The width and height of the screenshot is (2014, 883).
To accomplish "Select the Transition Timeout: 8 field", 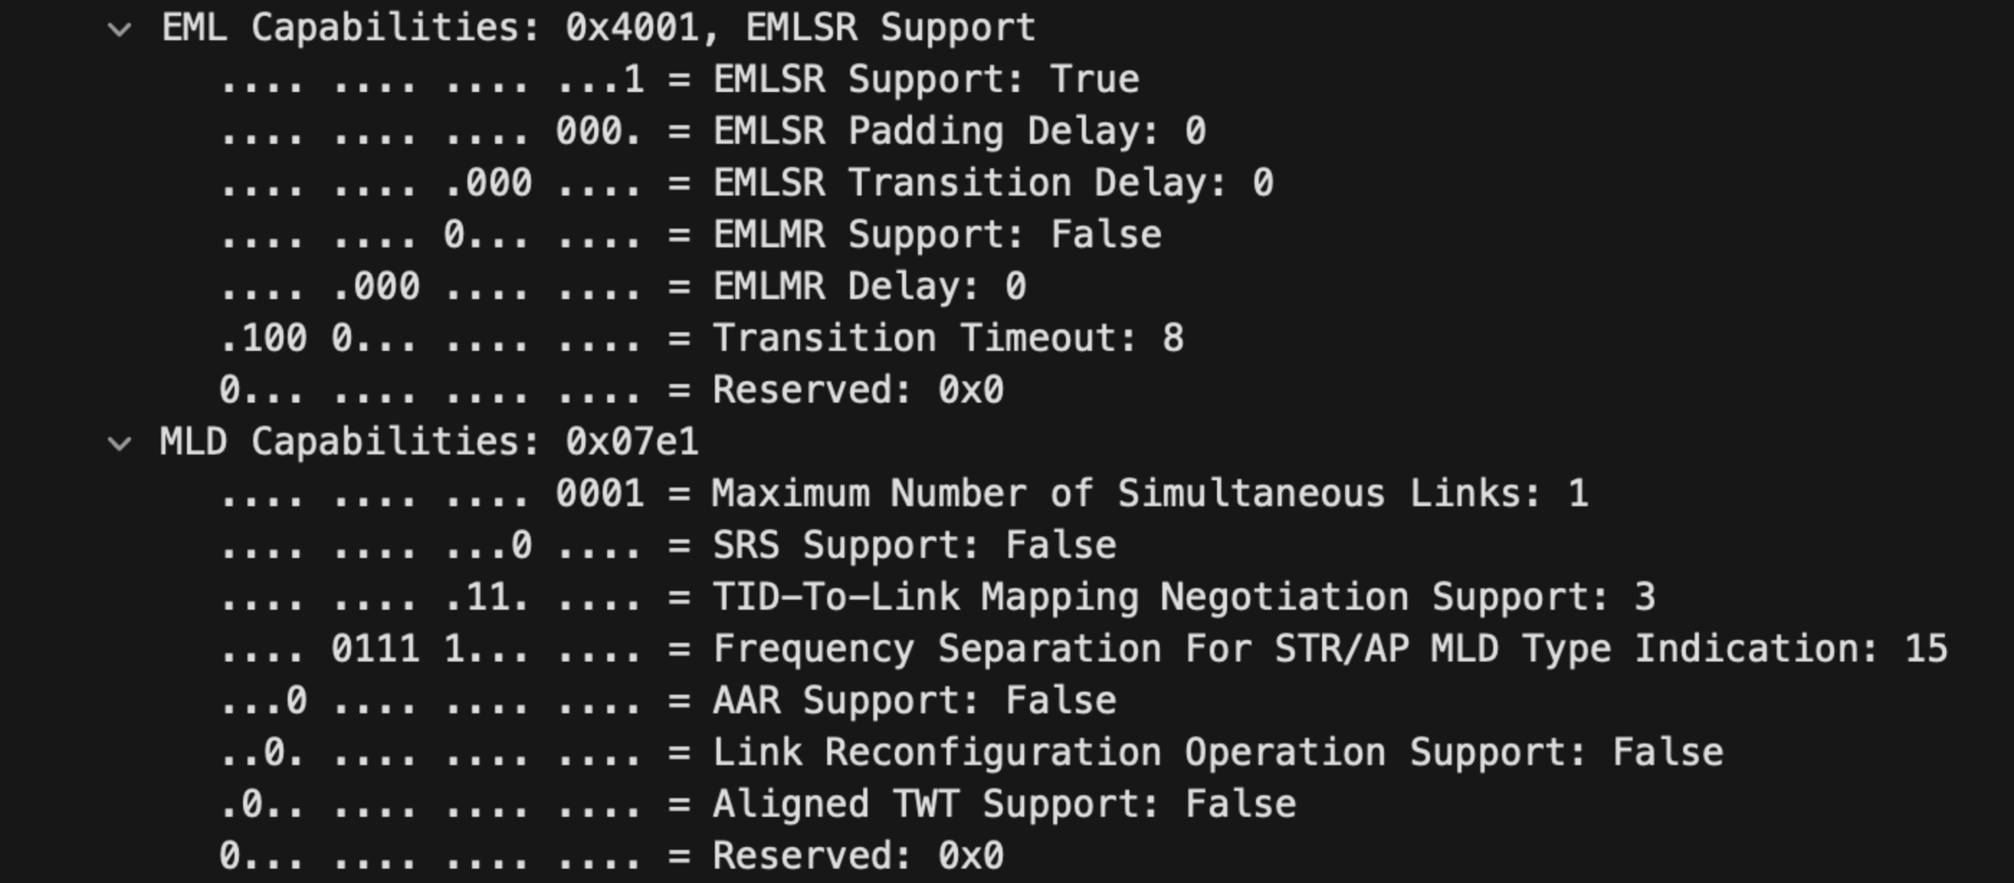I will [x=948, y=338].
